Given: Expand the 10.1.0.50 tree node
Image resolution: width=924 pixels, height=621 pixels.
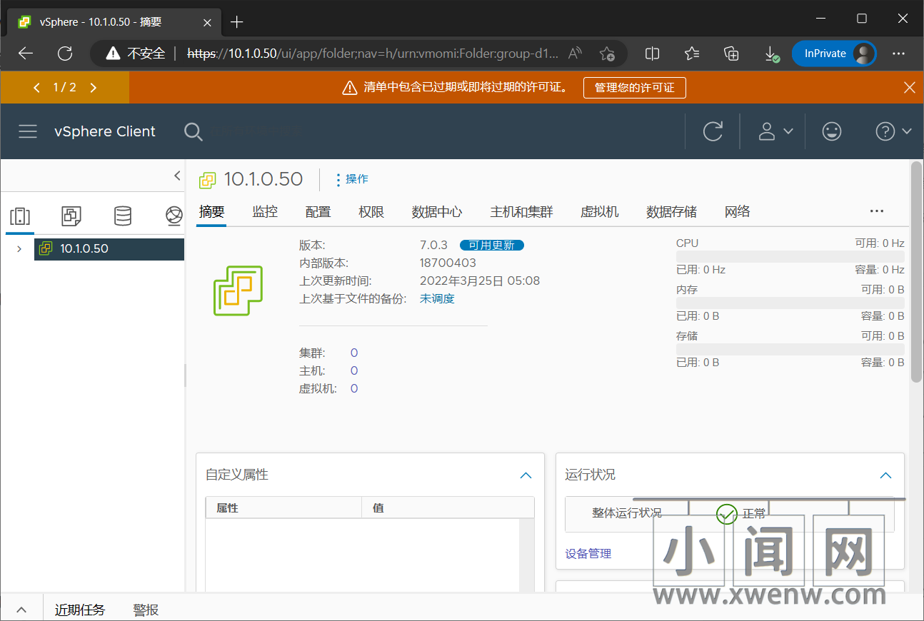Looking at the screenshot, I should pyautogui.click(x=19, y=249).
